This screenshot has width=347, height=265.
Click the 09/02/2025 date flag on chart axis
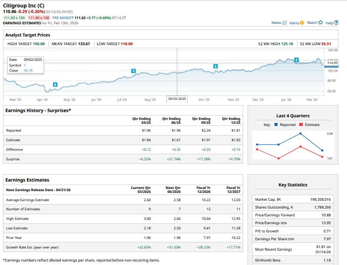tap(177, 99)
